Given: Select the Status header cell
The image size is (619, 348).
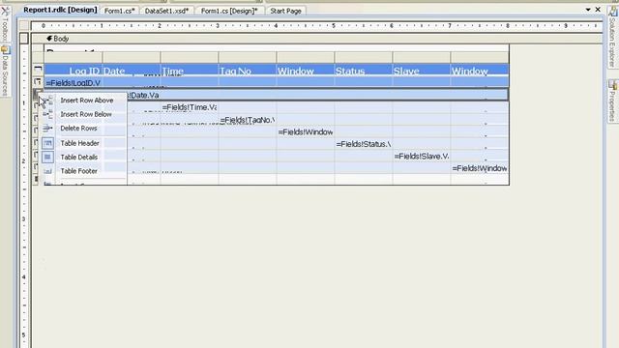Looking at the screenshot, I should point(364,71).
